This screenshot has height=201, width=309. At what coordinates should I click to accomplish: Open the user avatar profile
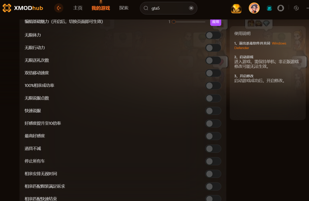tap(254, 8)
